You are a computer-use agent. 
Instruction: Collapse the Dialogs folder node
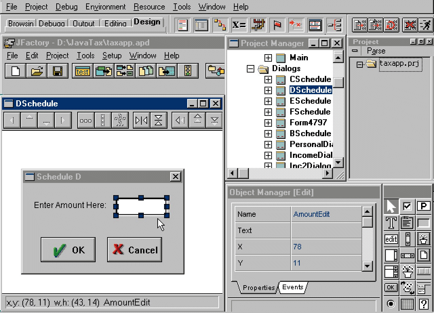(251, 69)
